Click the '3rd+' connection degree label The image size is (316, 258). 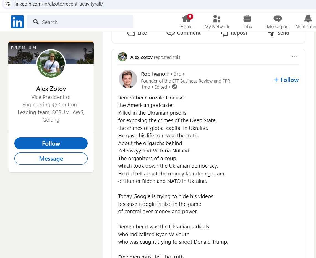pyautogui.click(x=179, y=74)
